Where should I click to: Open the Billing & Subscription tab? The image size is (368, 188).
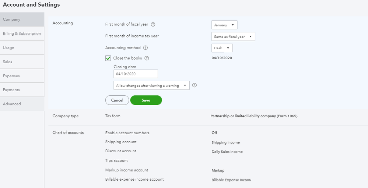(22, 33)
